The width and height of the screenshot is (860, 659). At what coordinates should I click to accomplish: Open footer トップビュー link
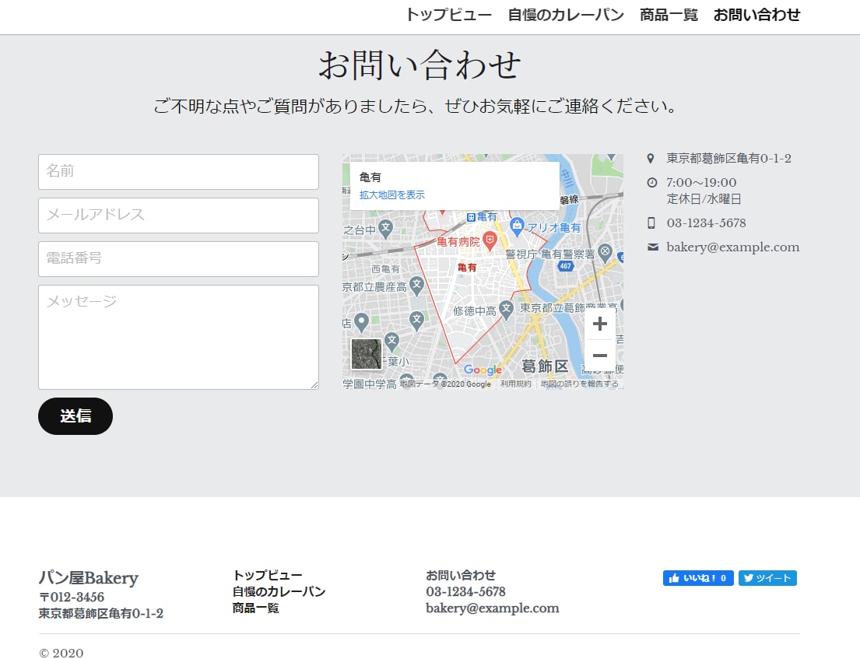point(267,575)
